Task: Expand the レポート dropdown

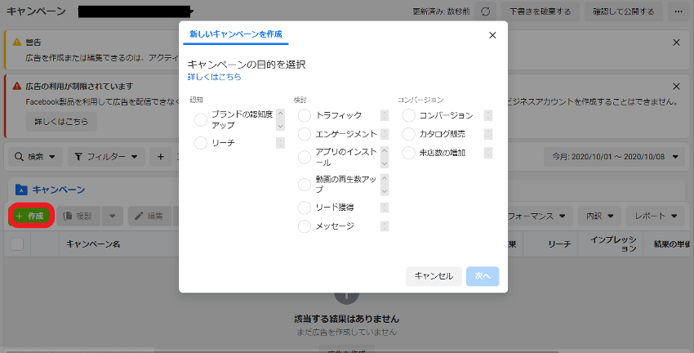Action: [655, 216]
